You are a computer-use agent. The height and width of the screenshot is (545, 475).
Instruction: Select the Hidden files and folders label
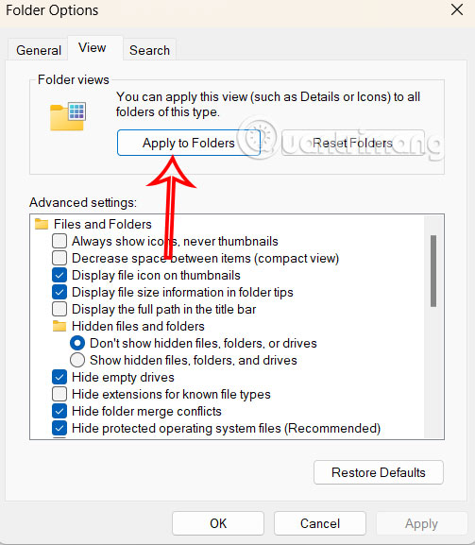point(138,327)
